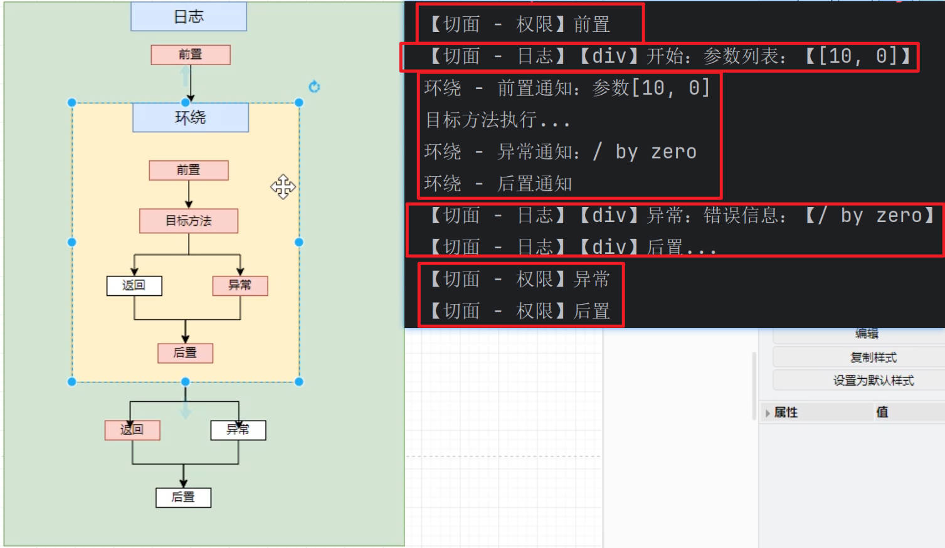Click the 值 column header
Screen dimensions: 945x548
tap(882, 412)
